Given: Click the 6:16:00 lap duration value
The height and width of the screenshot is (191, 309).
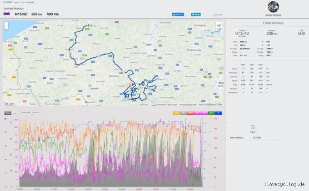Looking at the screenshot, I should [257, 137].
